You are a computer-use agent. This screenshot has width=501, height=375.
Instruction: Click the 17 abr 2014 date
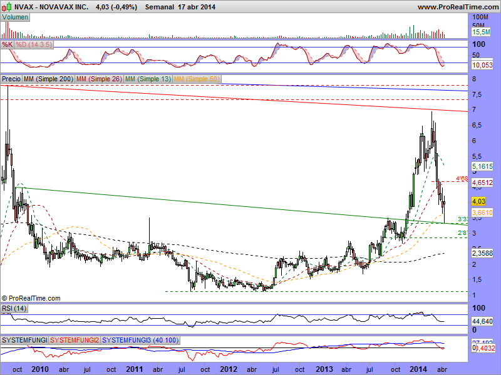197,7
